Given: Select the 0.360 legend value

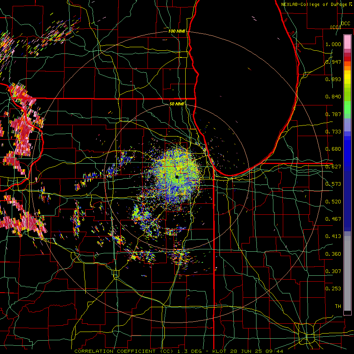Looking at the screenshot, I should pyautogui.click(x=333, y=254).
